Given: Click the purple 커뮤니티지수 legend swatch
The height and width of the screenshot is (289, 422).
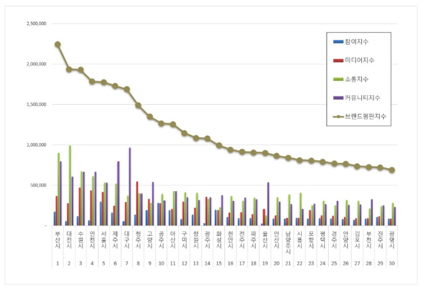Looking at the screenshot, I should [x=338, y=98].
